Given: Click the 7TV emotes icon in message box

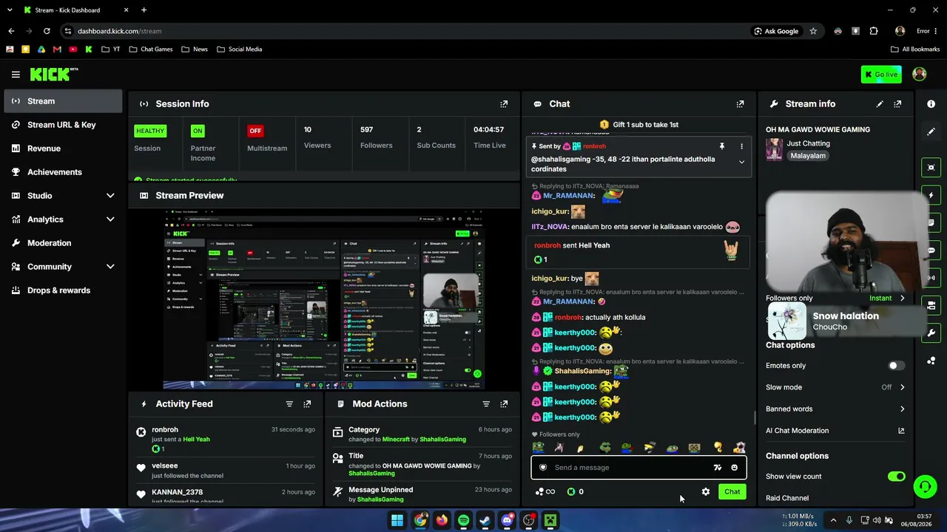Looking at the screenshot, I should [717, 468].
